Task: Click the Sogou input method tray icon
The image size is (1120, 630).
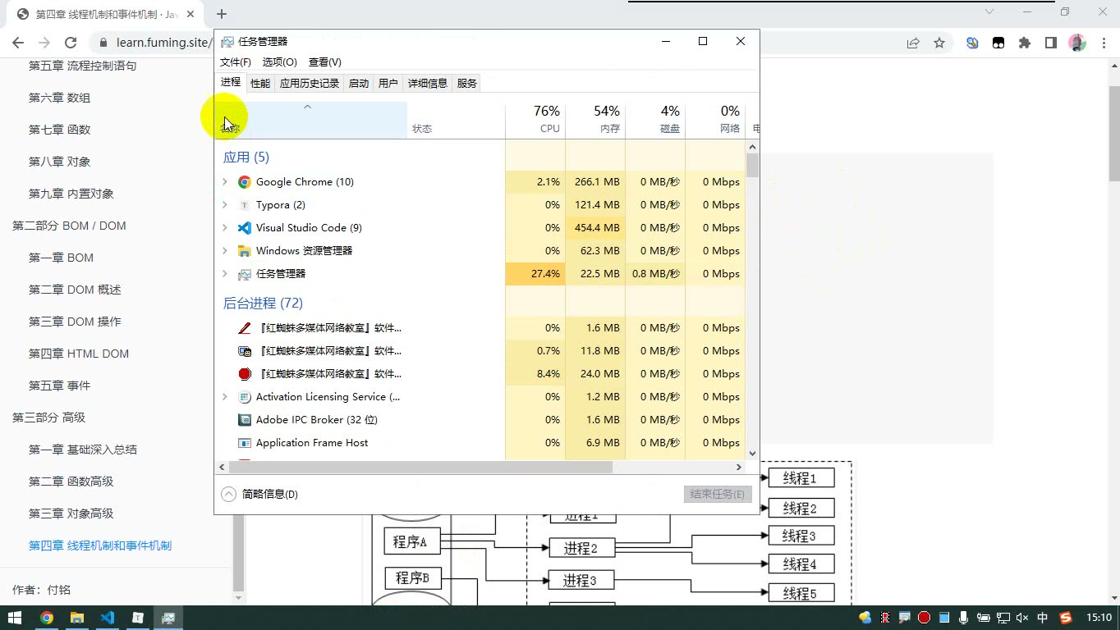Action: click(1066, 618)
